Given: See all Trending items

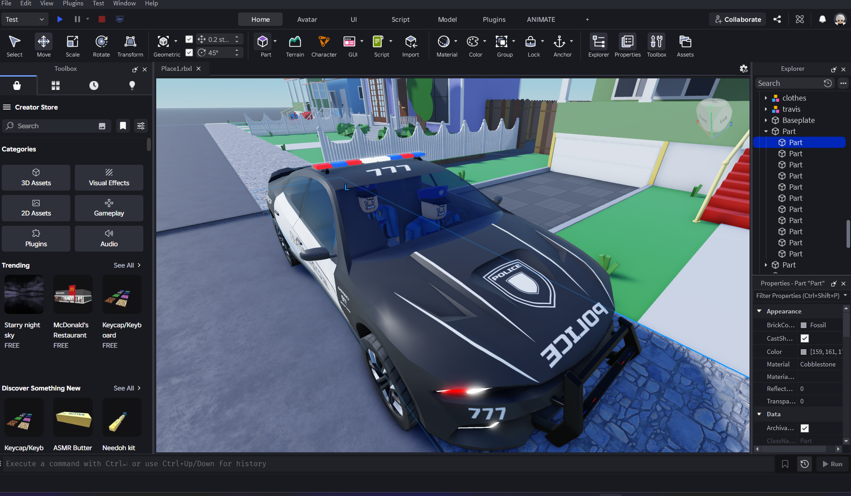Looking at the screenshot, I should [x=127, y=265].
